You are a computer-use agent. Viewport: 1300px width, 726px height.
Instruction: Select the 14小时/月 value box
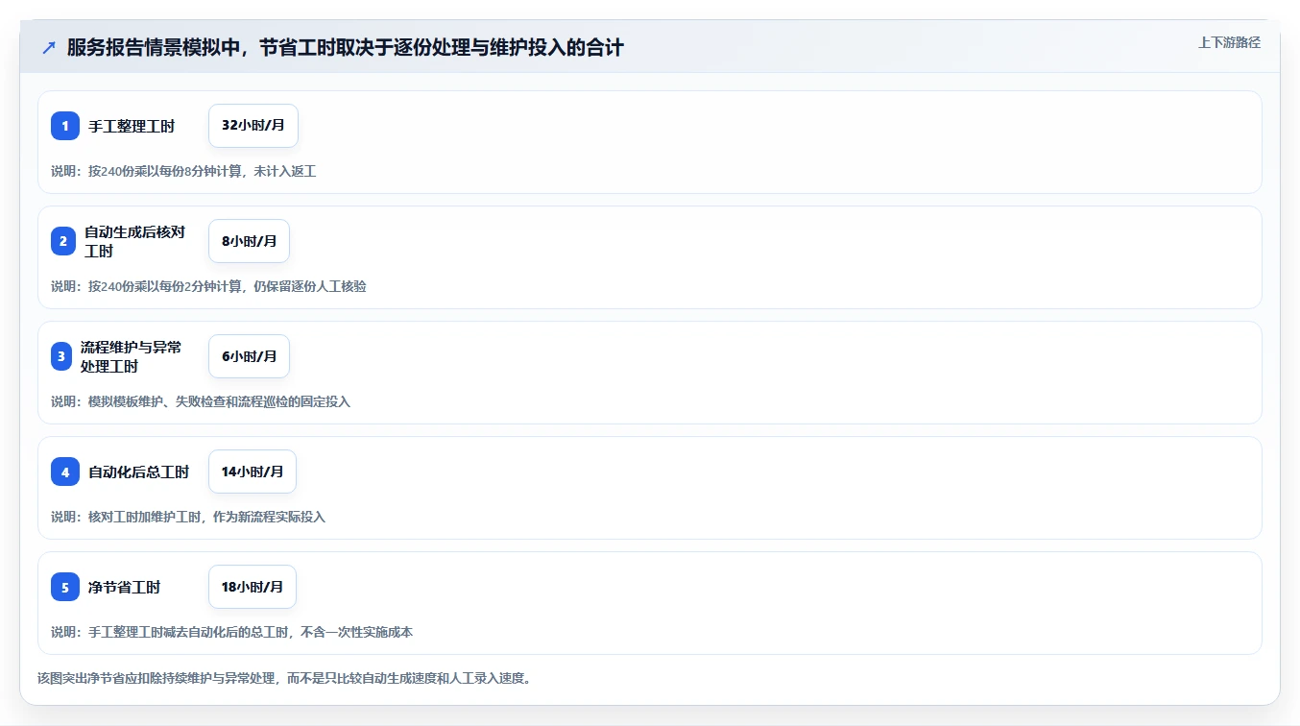click(x=253, y=472)
